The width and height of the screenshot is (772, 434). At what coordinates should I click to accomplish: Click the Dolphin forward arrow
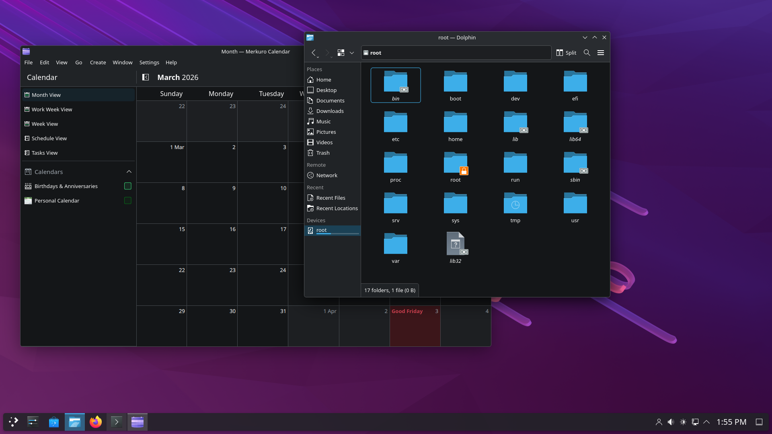click(x=327, y=53)
